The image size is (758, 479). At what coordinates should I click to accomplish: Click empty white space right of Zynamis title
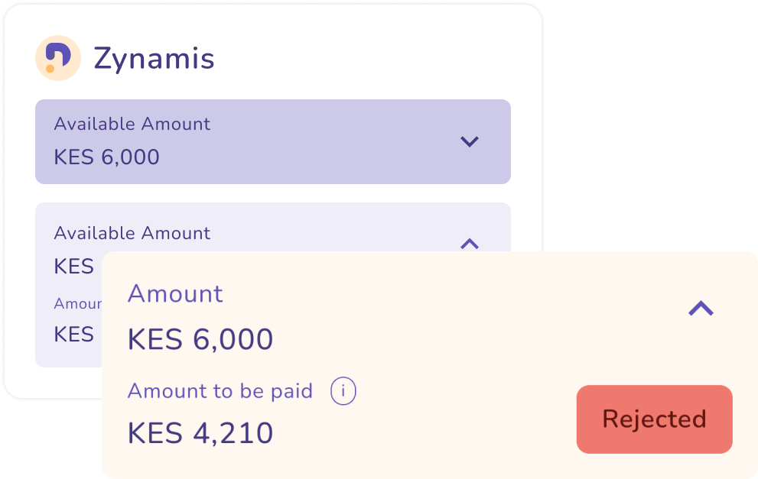tap(367, 59)
